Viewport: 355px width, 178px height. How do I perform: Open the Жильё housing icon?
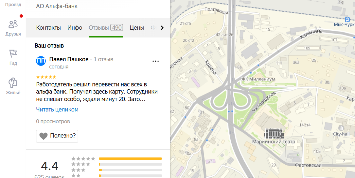[x=13, y=83]
